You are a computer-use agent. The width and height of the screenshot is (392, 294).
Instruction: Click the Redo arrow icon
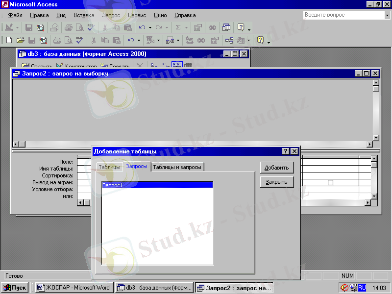coord(159,28)
